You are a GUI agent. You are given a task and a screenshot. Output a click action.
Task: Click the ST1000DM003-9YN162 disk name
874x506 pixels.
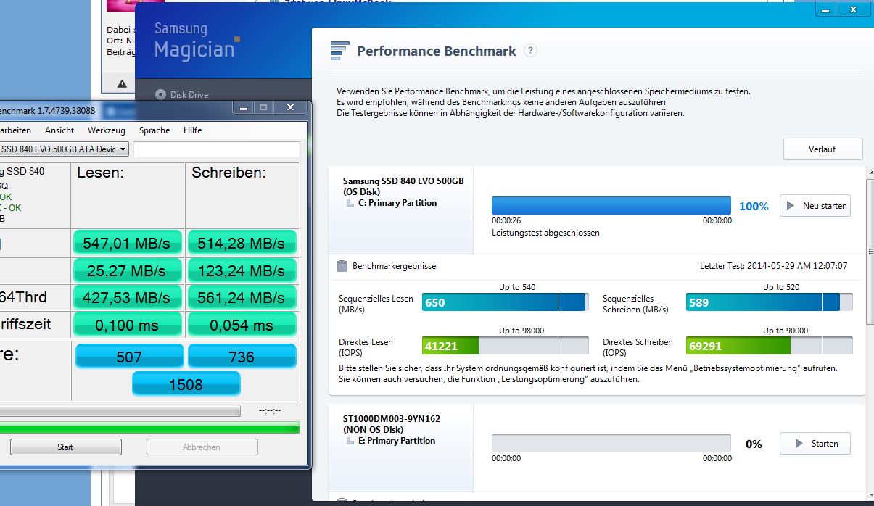(x=392, y=419)
